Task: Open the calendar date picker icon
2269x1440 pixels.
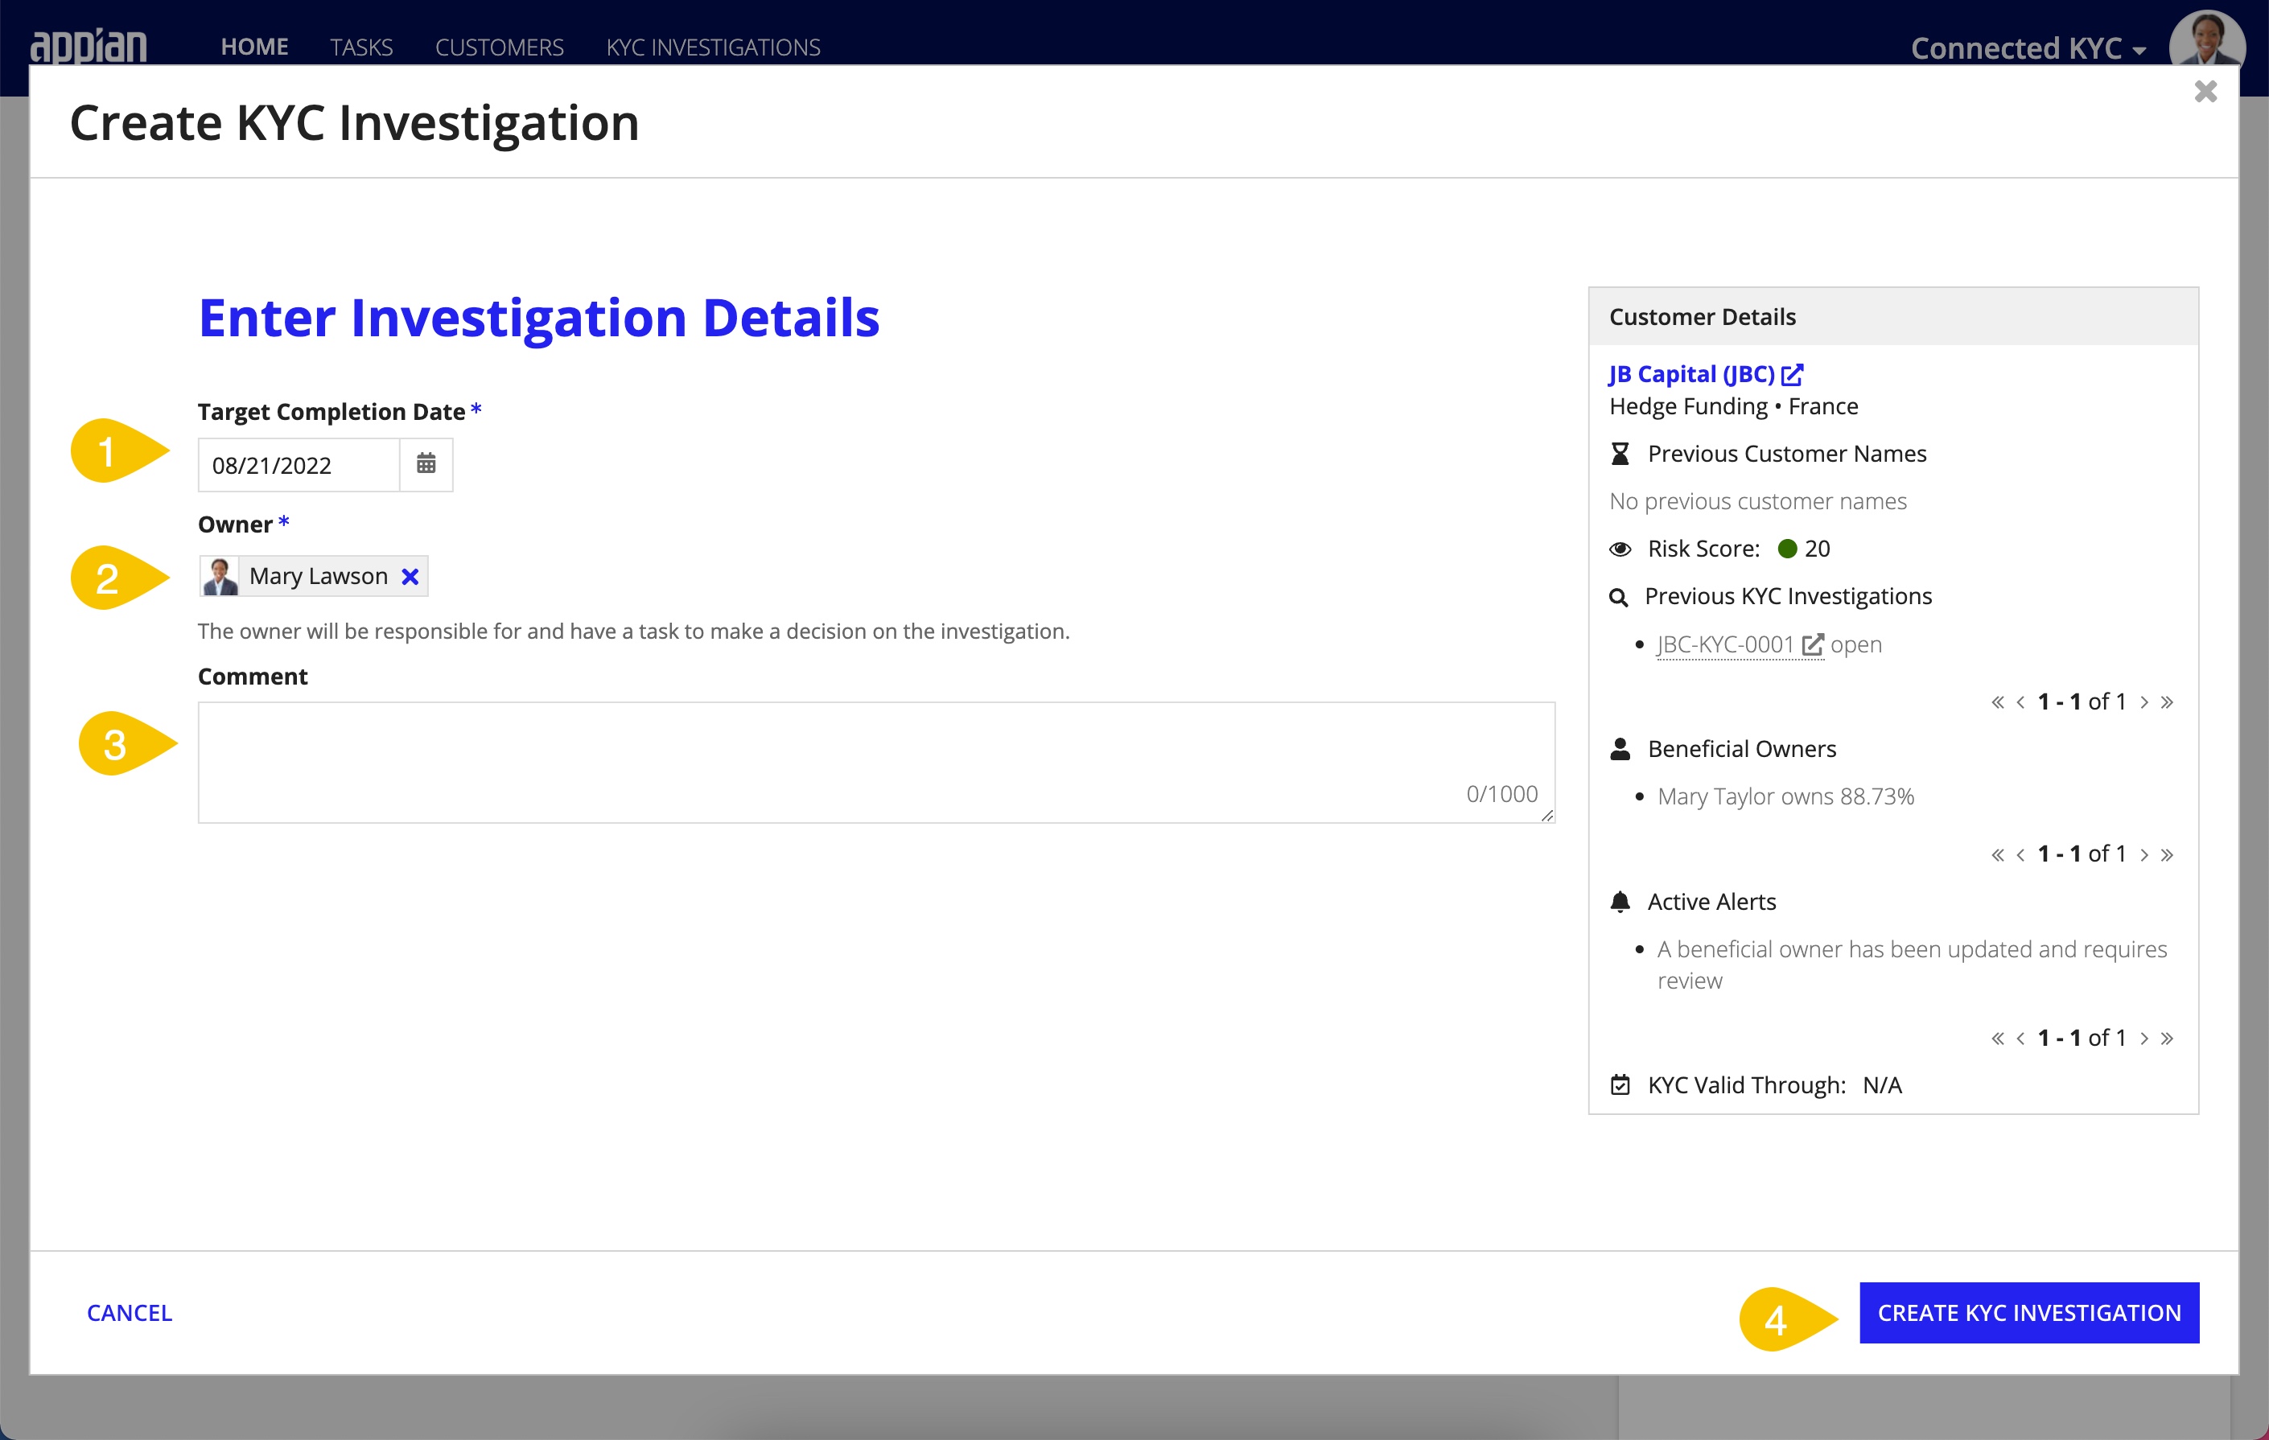Action: pos(426,463)
